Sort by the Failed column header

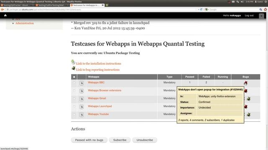[206, 77]
